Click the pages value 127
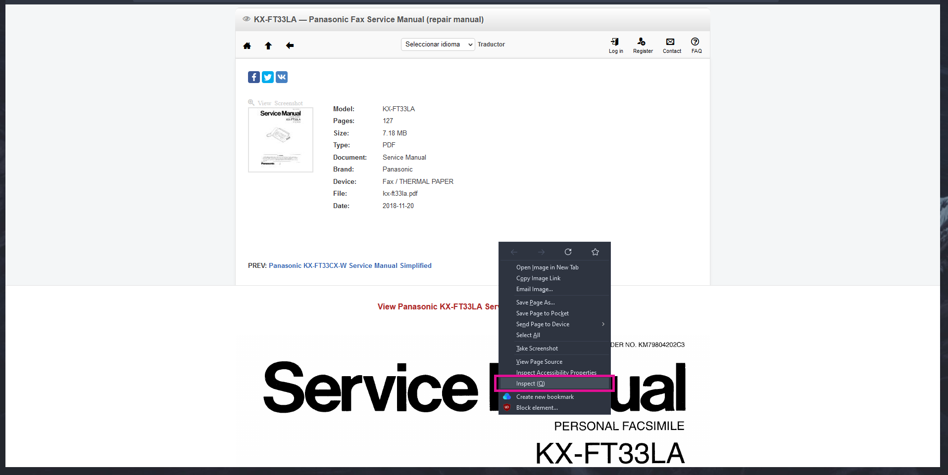948x475 pixels. tap(388, 121)
